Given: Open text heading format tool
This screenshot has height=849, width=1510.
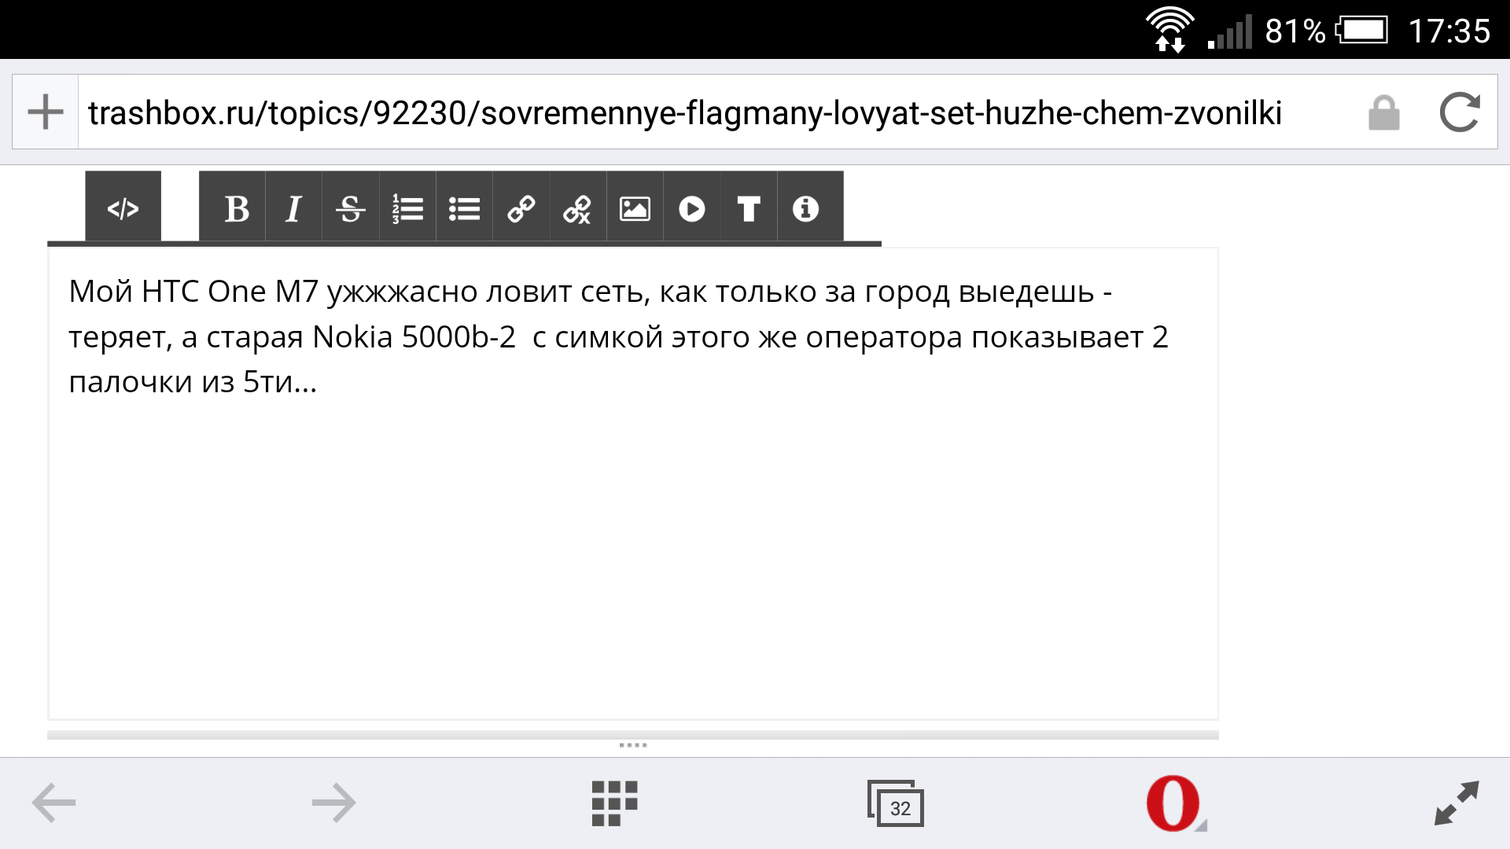Looking at the screenshot, I should coord(749,208).
